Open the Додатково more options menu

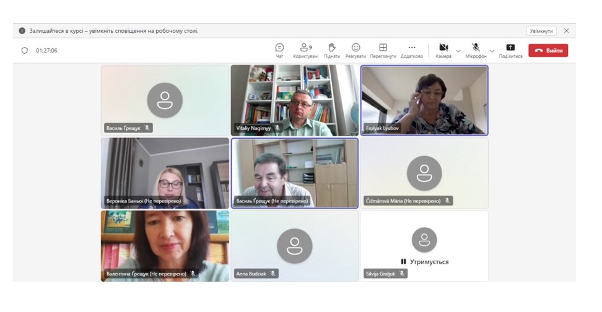(412, 50)
